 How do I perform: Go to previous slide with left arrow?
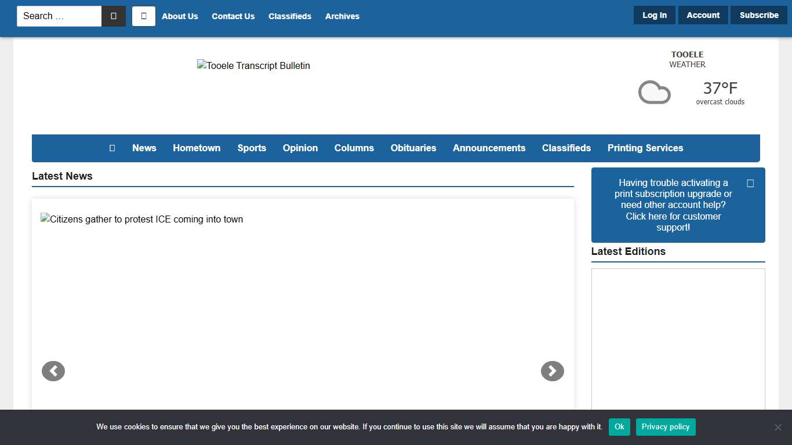(53, 371)
